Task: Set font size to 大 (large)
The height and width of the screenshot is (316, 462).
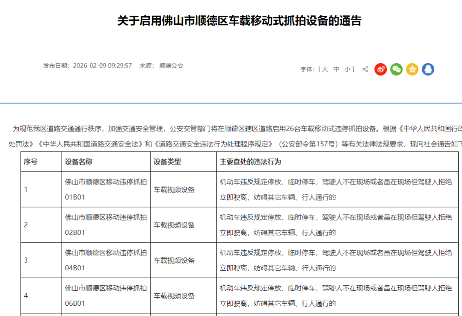Action: (325, 69)
